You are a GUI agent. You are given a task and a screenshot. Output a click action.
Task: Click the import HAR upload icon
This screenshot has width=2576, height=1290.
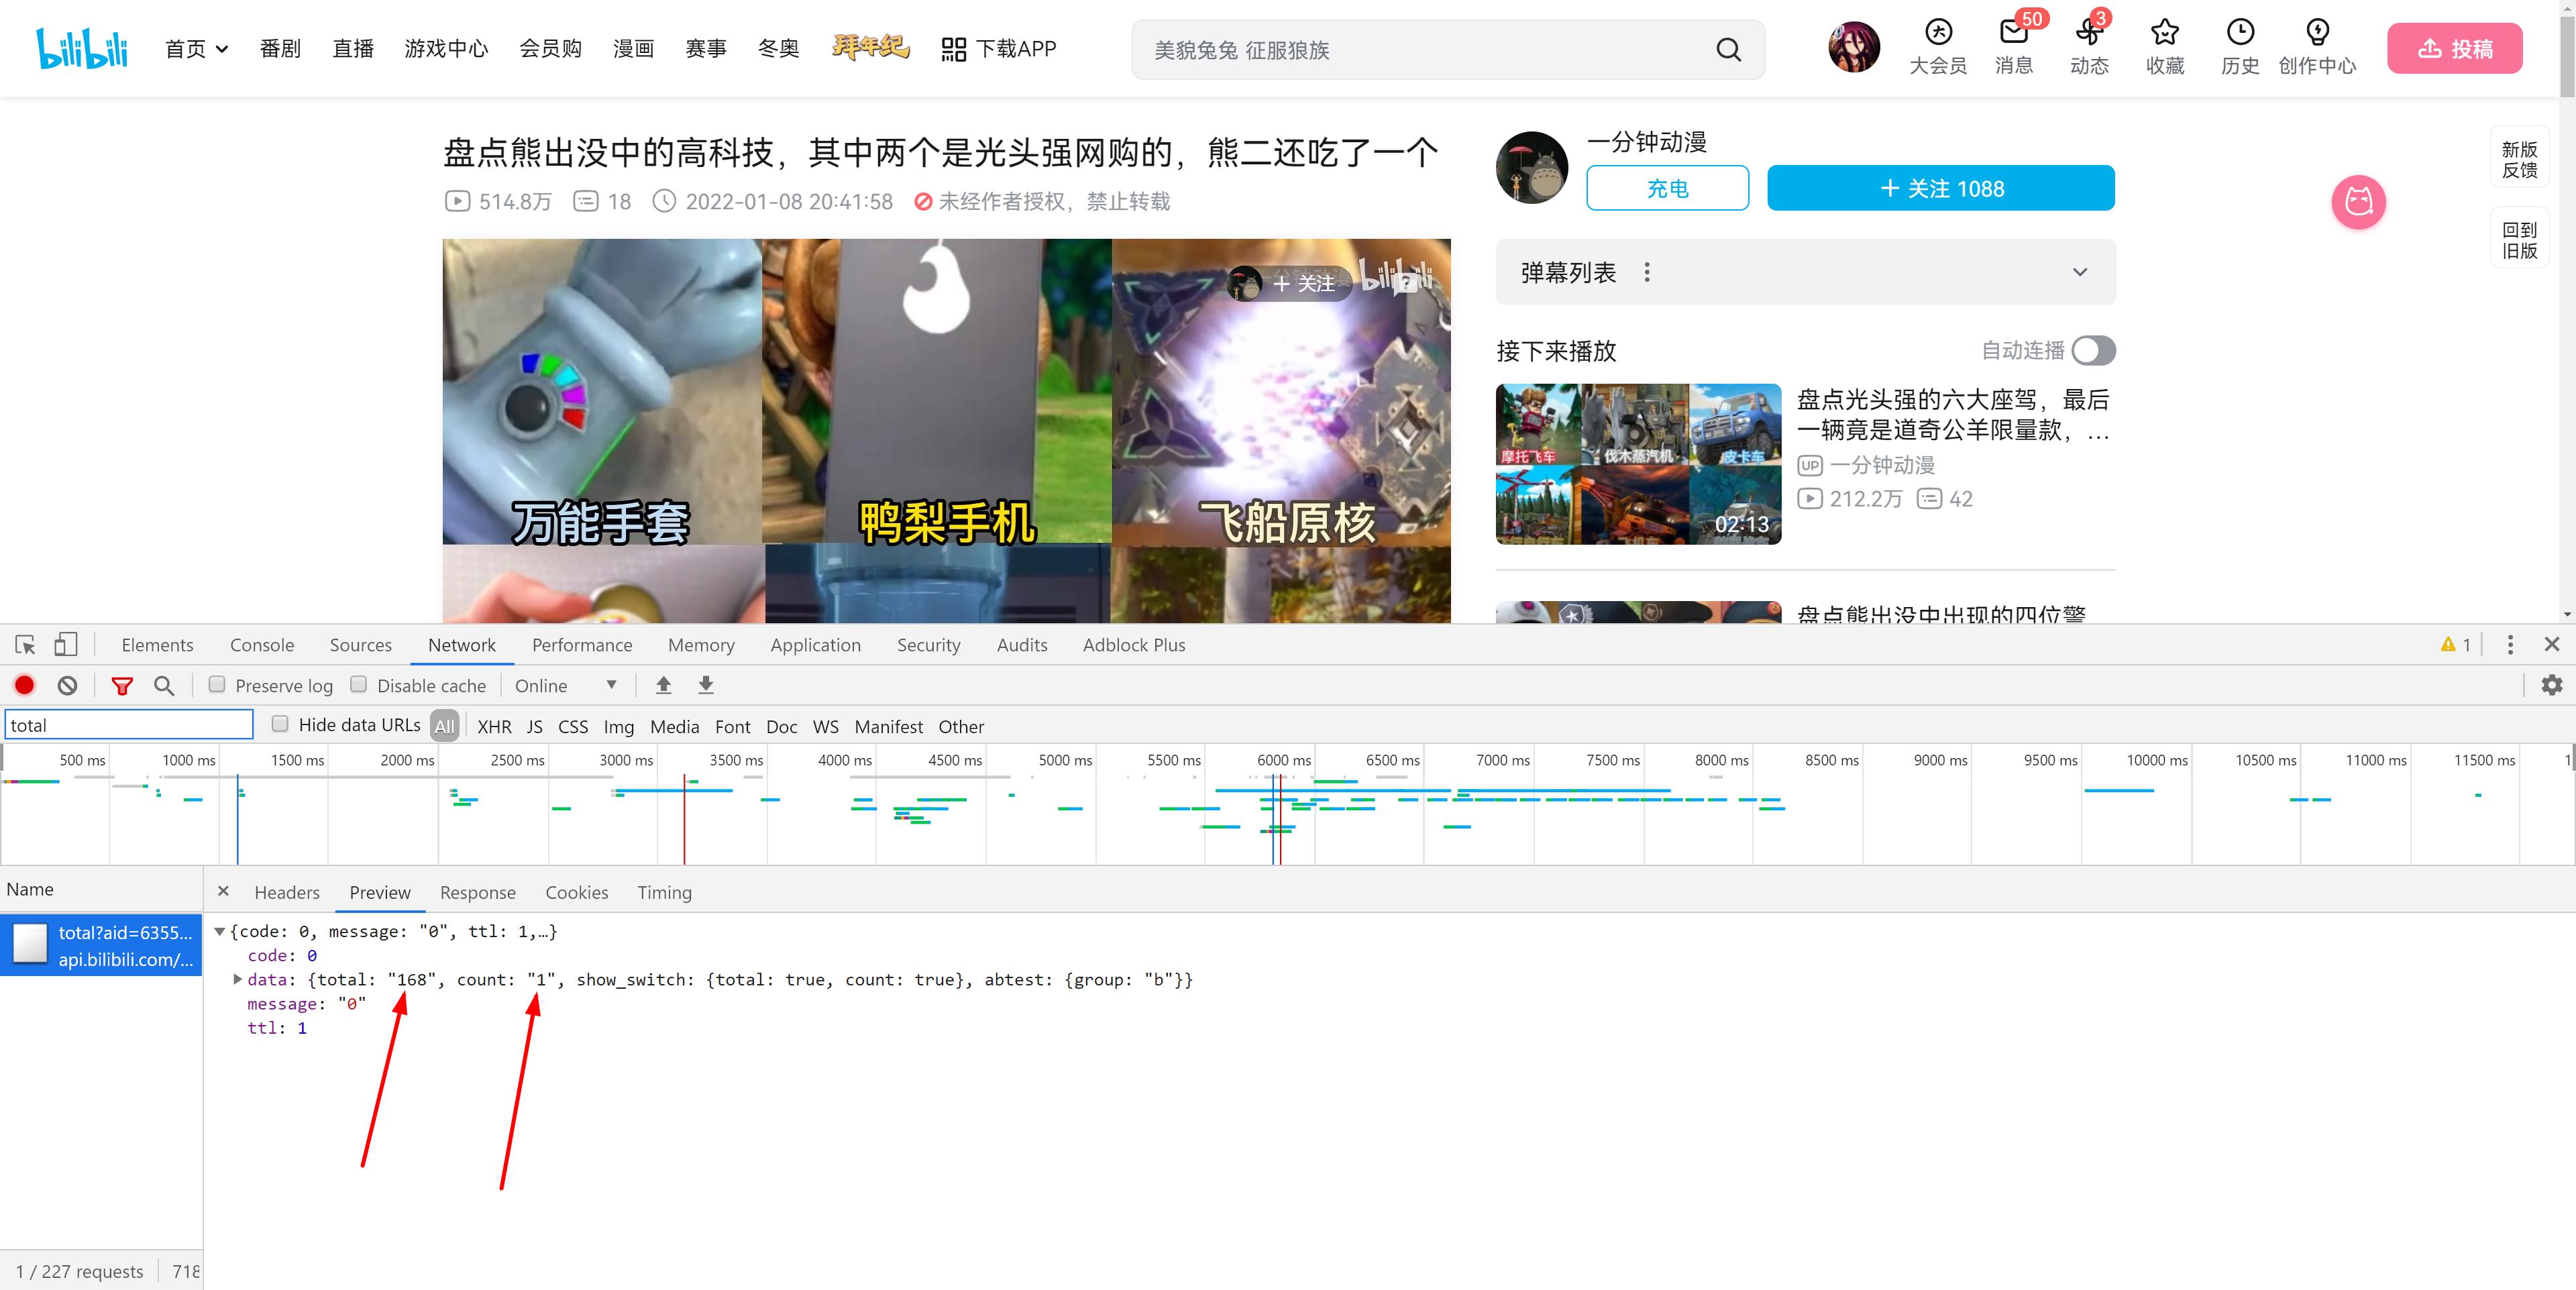tap(663, 685)
